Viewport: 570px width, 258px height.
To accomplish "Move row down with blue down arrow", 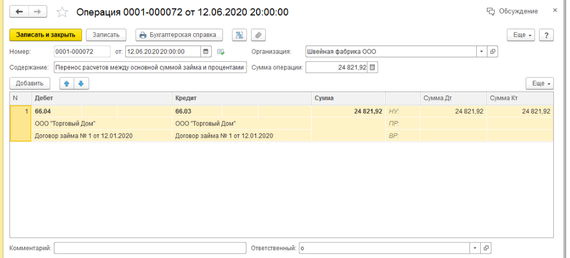I will click(x=81, y=83).
